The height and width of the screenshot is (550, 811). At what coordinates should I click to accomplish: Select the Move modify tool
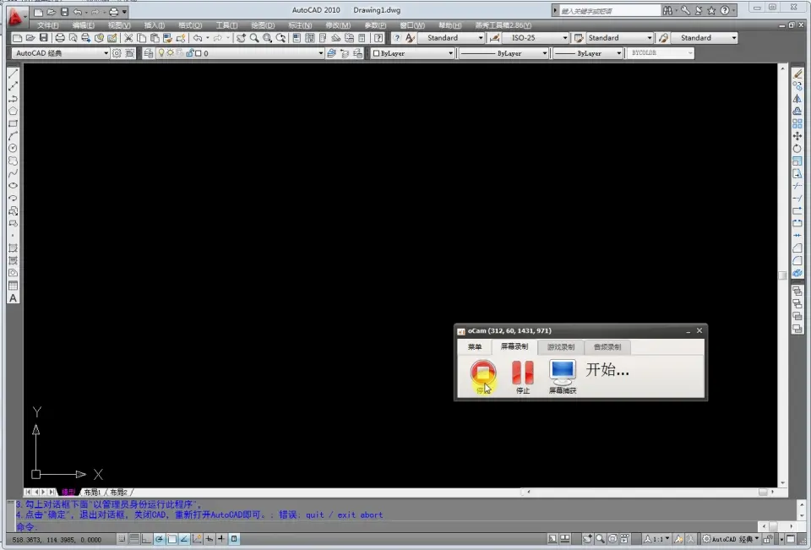pyautogui.click(x=797, y=136)
